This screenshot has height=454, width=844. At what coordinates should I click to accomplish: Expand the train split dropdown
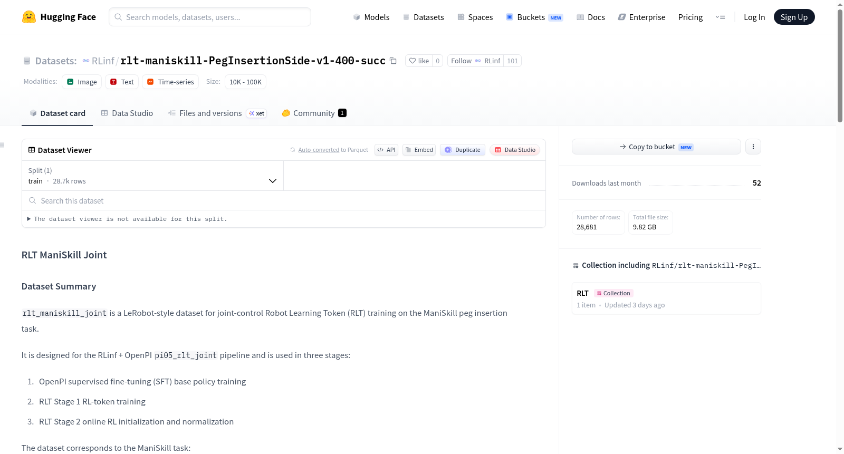[x=152, y=176]
